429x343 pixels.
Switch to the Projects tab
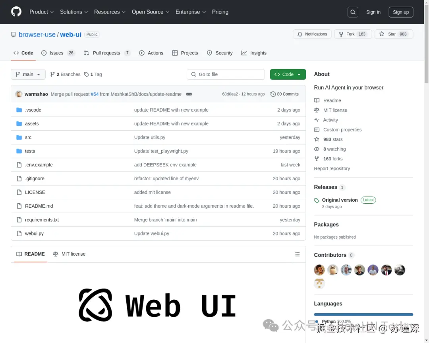185,53
